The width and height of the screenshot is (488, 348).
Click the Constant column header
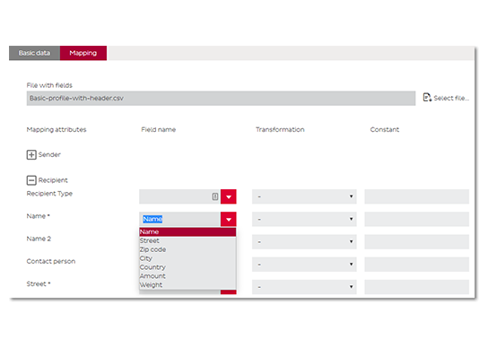(x=385, y=129)
